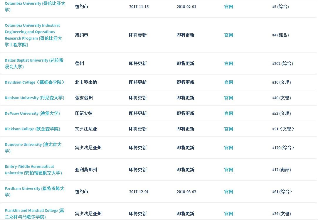Open Columbia University Industrial Engineering program link

[33, 35]
